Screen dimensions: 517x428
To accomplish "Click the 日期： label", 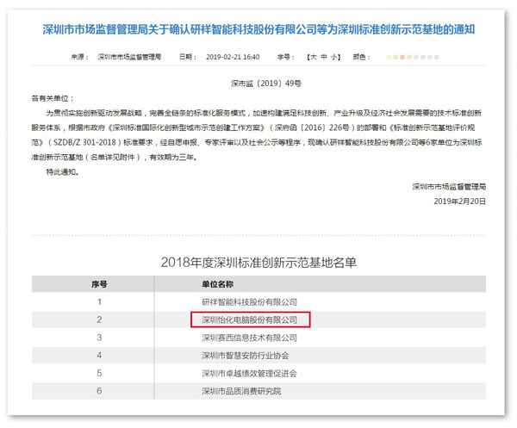I will (188, 57).
